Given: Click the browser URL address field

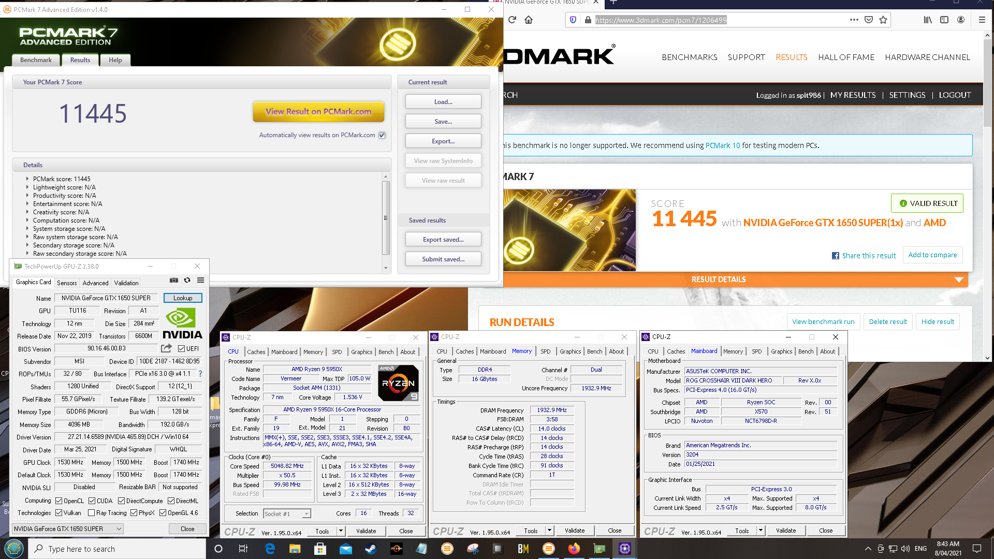Looking at the screenshot, I should pyautogui.click(x=720, y=20).
